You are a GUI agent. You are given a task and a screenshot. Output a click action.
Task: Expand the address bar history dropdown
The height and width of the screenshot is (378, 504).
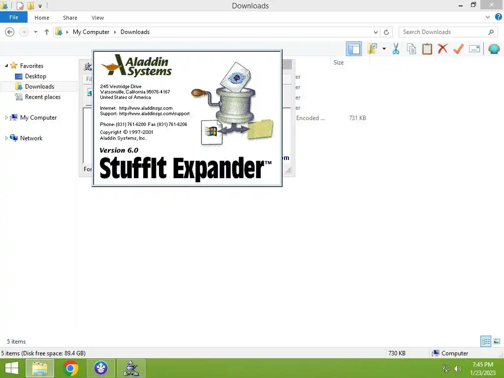(x=376, y=32)
